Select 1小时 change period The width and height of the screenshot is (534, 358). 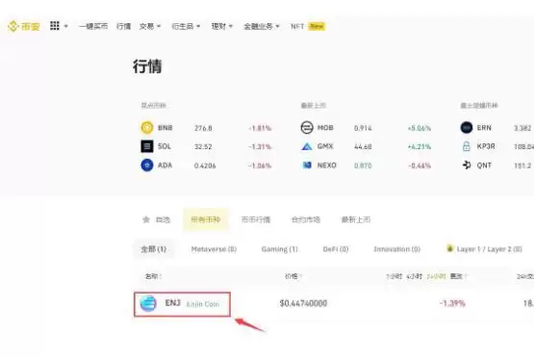pos(394,276)
